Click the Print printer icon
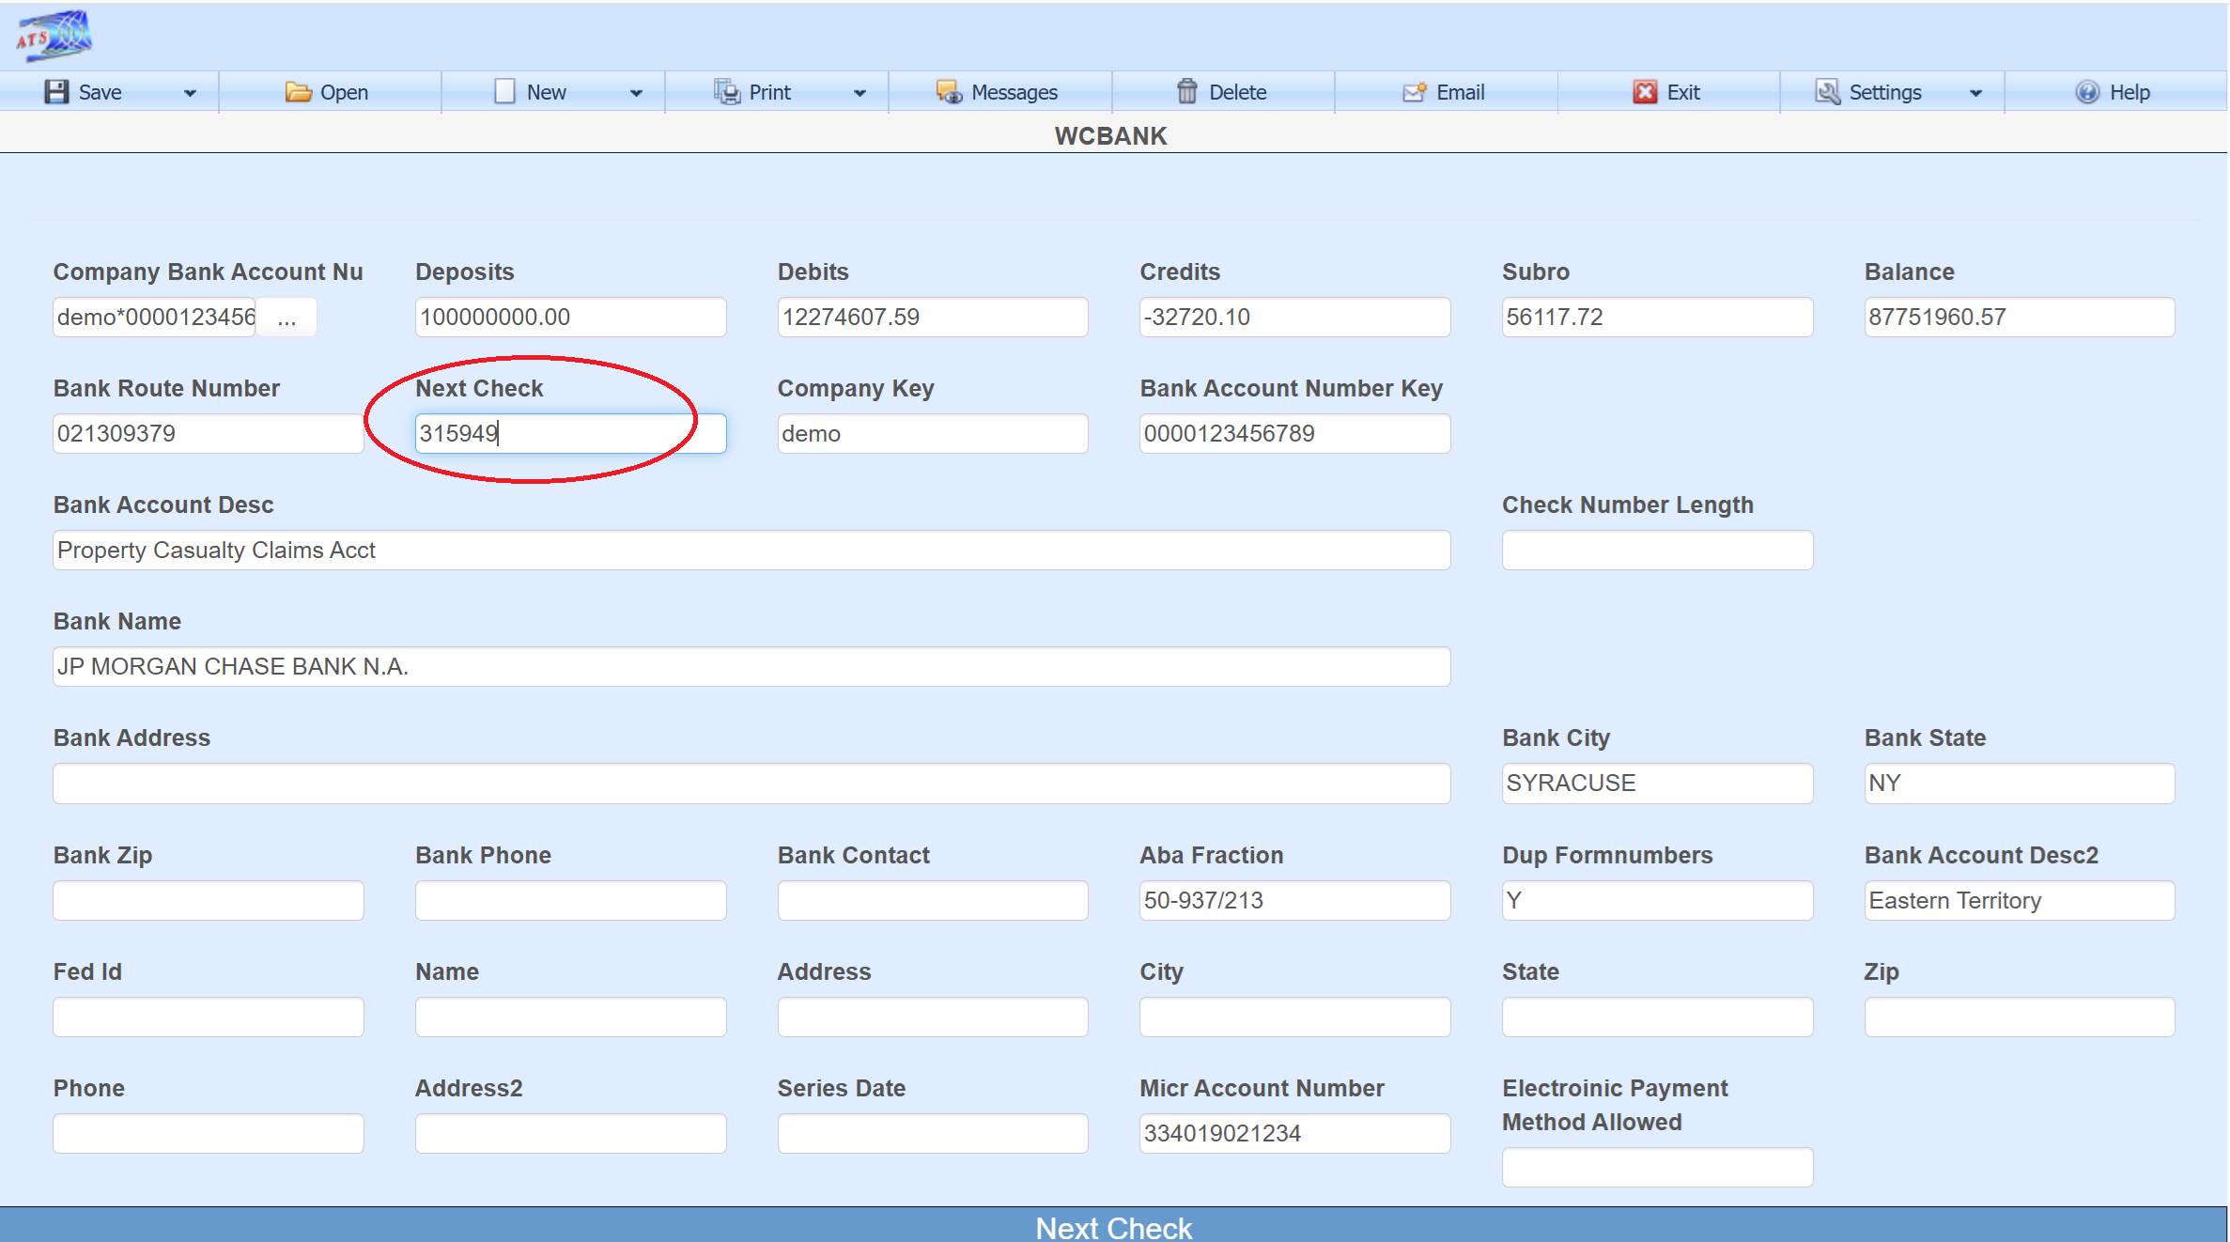2230x1242 pixels. click(x=727, y=92)
